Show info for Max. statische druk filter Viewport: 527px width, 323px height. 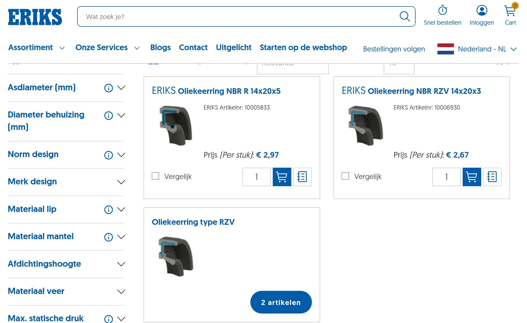108,319
